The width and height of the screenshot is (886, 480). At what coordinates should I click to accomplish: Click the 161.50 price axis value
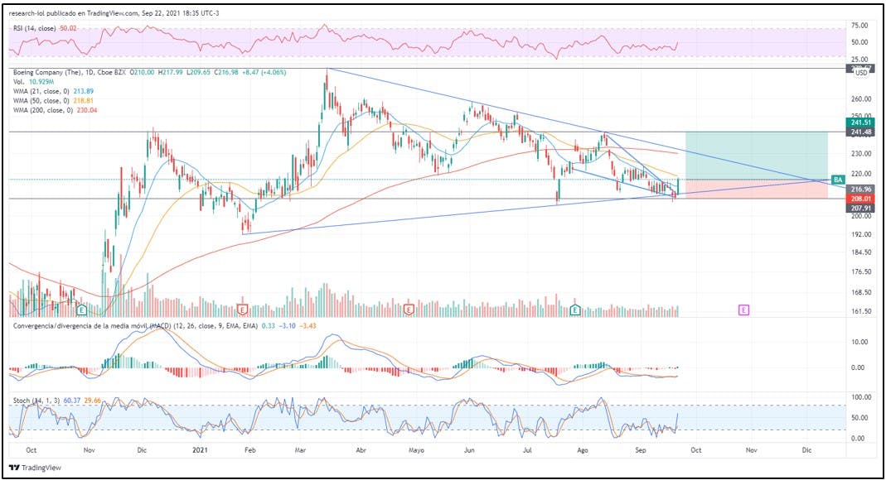(861, 311)
